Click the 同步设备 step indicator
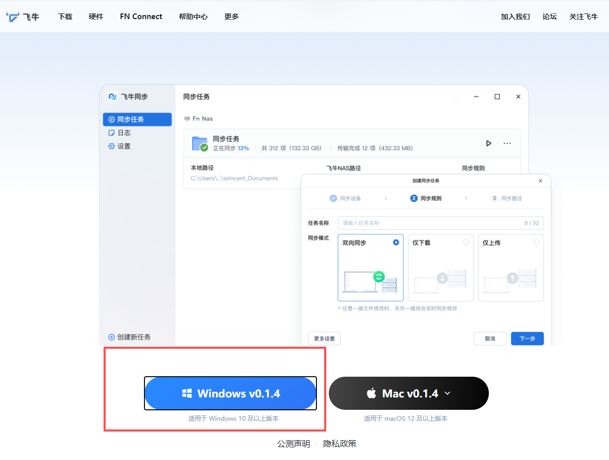The width and height of the screenshot is (609, 460). point(345,198)
